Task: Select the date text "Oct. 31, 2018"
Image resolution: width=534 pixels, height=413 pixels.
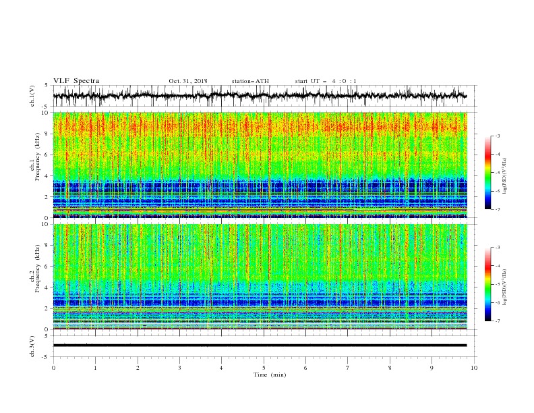Action: (x=188, y=81)
